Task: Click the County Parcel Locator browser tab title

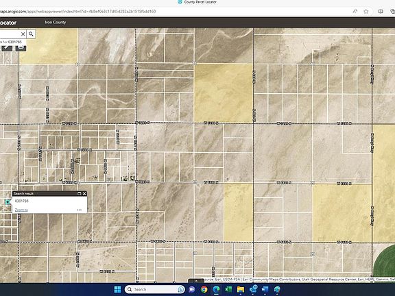Action: click(200, 2)
